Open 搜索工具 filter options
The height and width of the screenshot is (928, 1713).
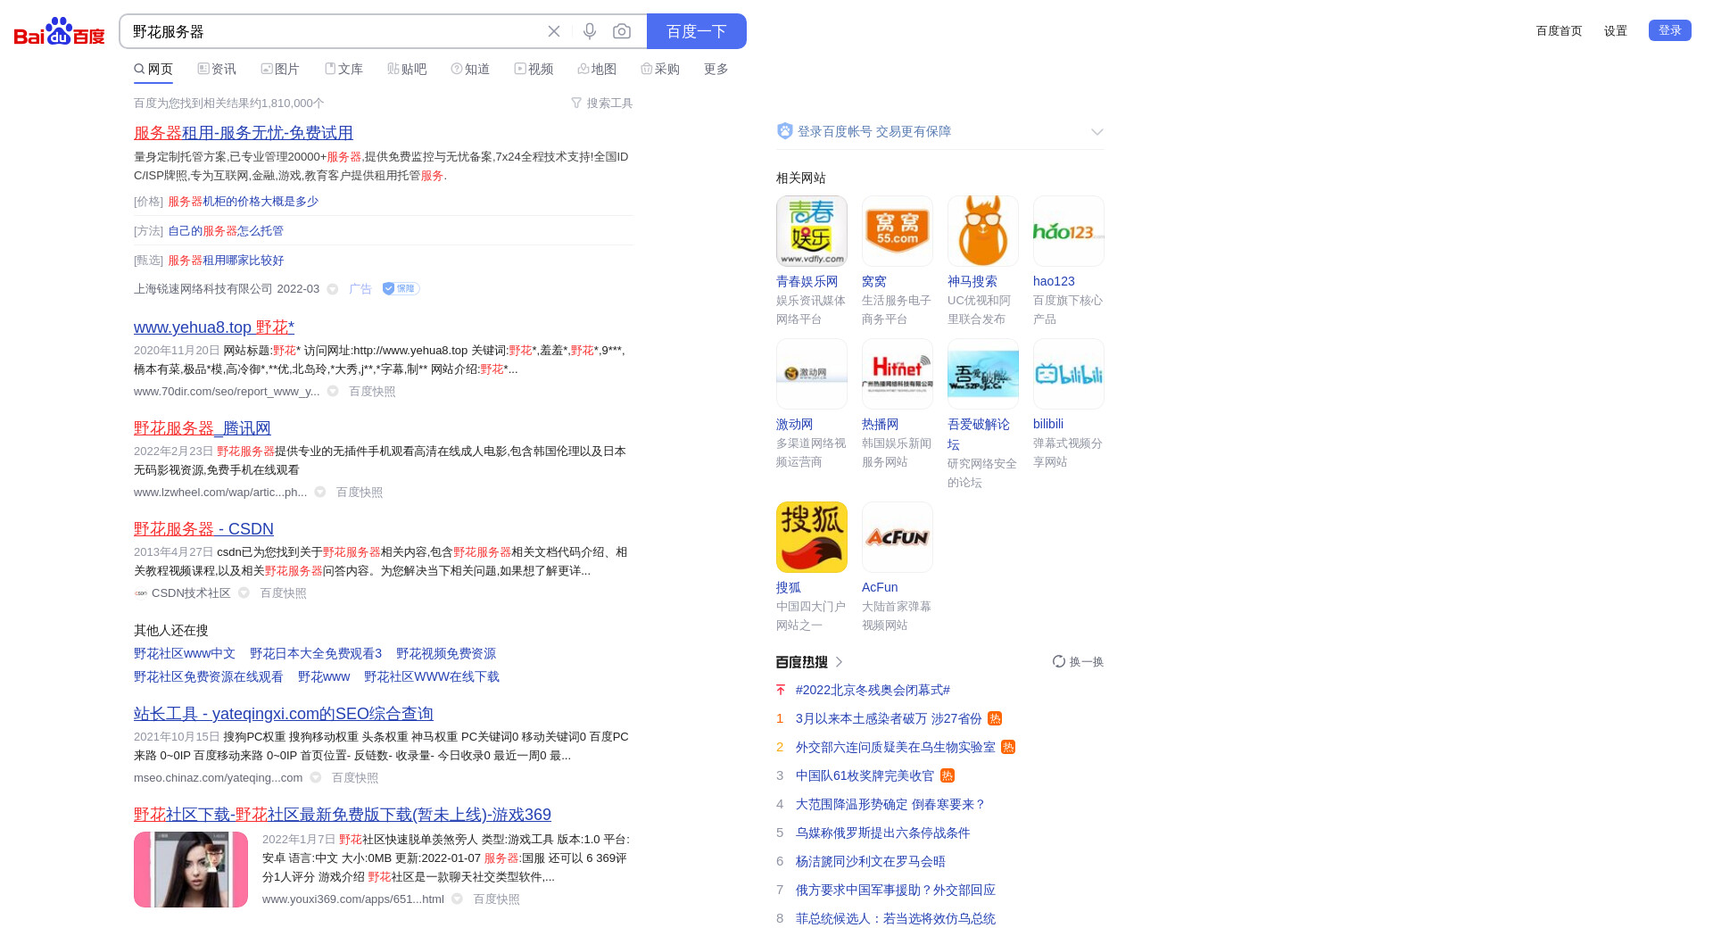click(x=602, y=104)
